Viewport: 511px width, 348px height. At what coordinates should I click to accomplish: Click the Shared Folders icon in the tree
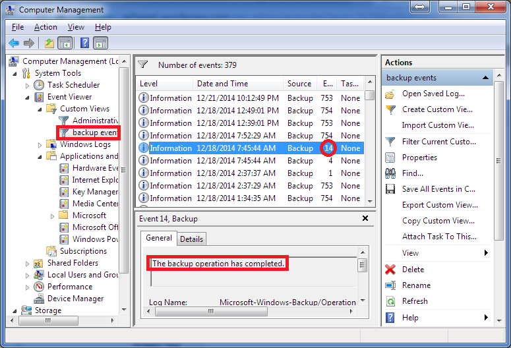(x=39, y=263)
